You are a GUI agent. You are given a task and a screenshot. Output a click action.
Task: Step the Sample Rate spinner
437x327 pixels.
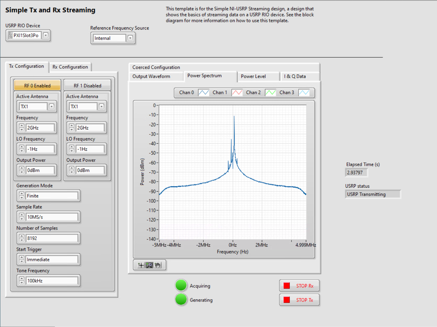click(x=22, y=217)
